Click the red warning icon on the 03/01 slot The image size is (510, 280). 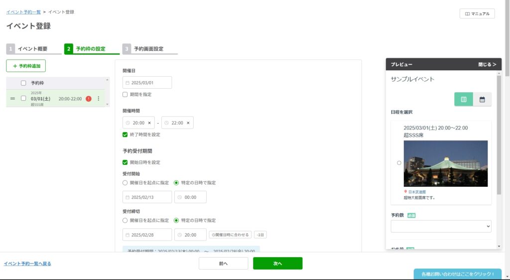tap(88, 99)
